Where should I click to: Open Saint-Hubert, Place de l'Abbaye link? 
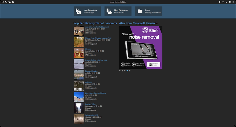[95, 93]
